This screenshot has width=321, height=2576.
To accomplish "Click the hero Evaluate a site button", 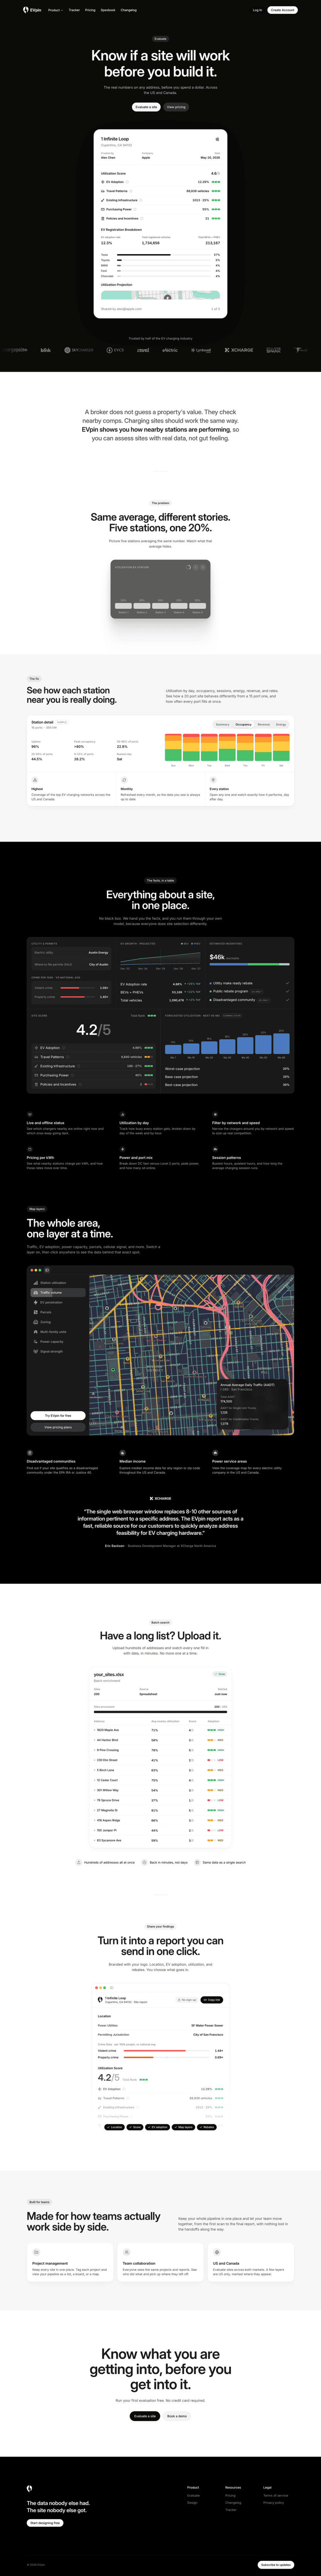I will click(146, 107).
